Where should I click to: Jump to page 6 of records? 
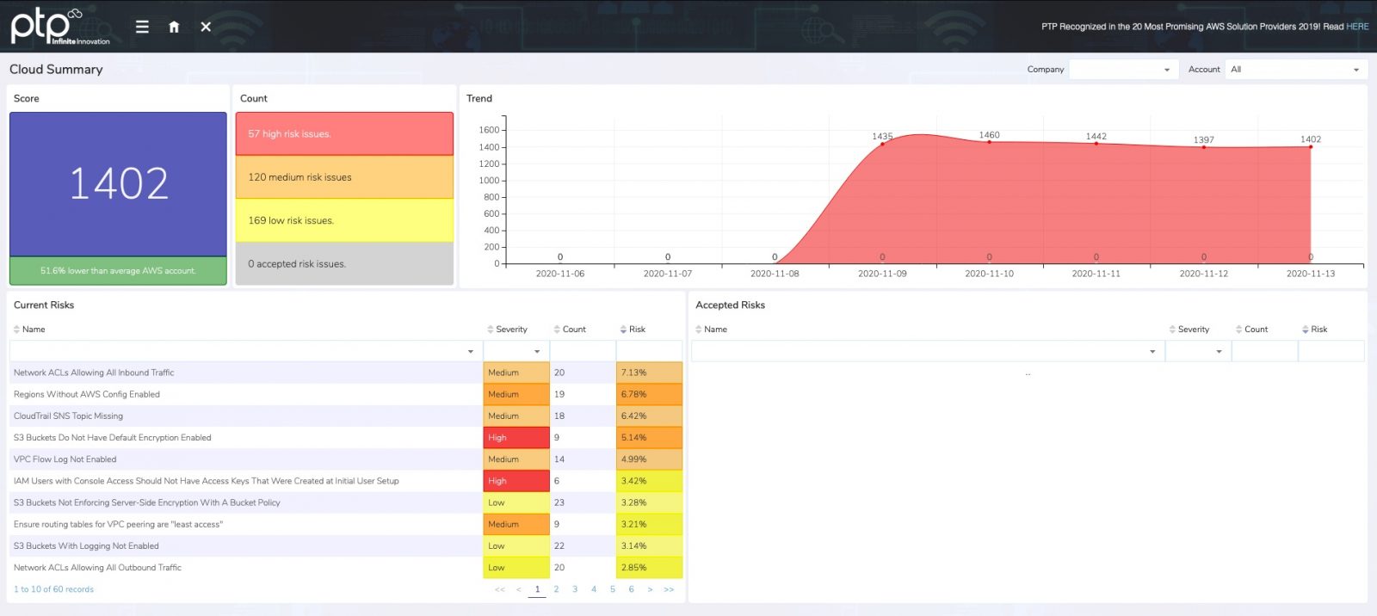[x=631, y=589]
